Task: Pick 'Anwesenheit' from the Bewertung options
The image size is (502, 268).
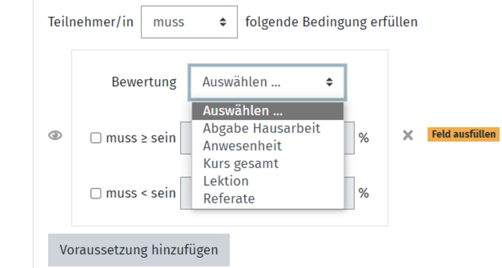Action: pyautogui.click(x=243, y=146)
